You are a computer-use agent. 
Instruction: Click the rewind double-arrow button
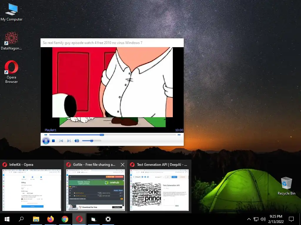tap(46, 135)
